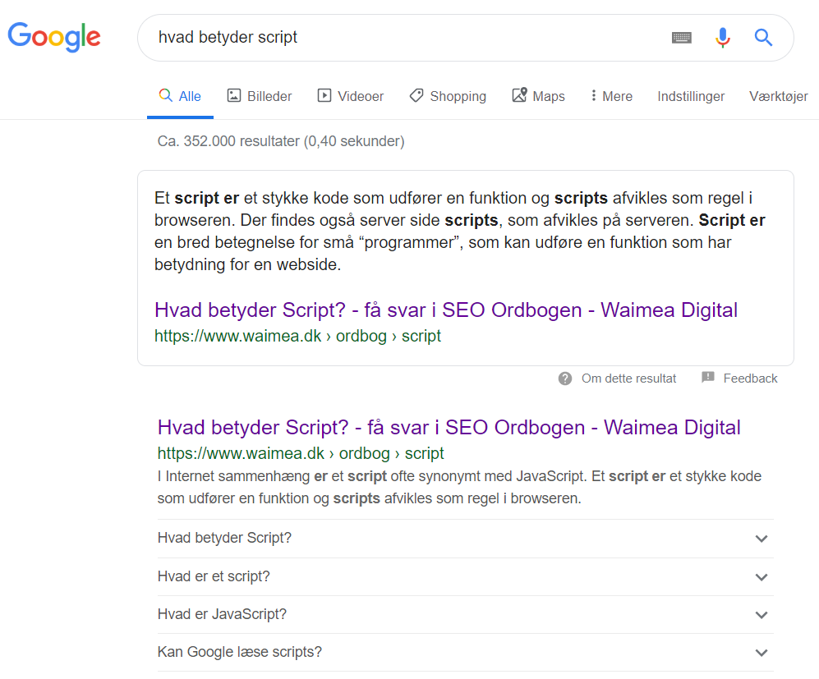This screenshot has height=679, width=819.
Task: Click the Google logo
Action: (x=54, y=37)
